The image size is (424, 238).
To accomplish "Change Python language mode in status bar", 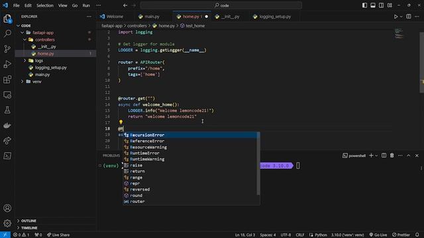I will click(321, 235).
